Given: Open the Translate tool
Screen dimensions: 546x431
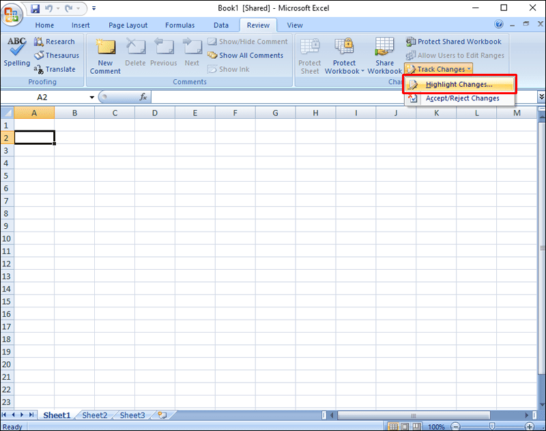Looking at the screenshot, I should pos(55,70).
